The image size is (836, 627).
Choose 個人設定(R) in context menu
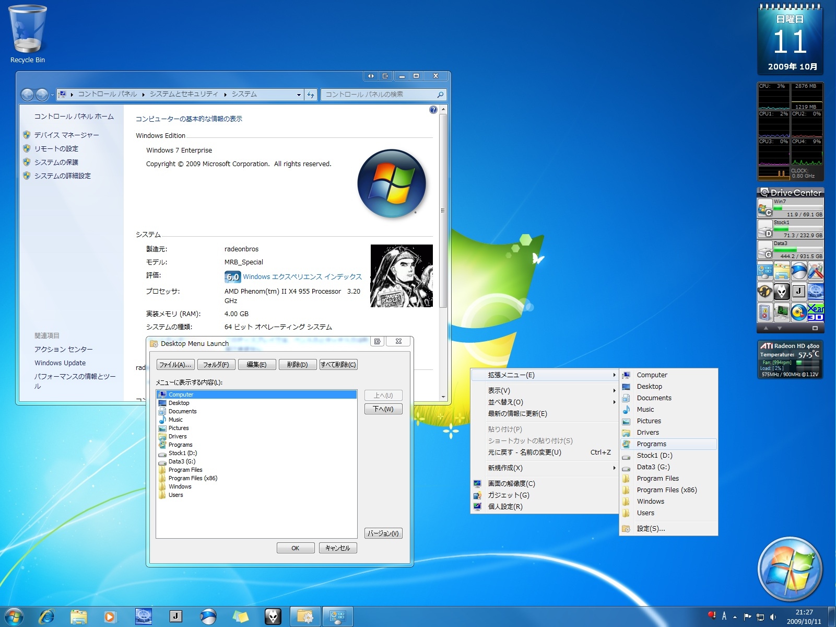tap(545, 506)
